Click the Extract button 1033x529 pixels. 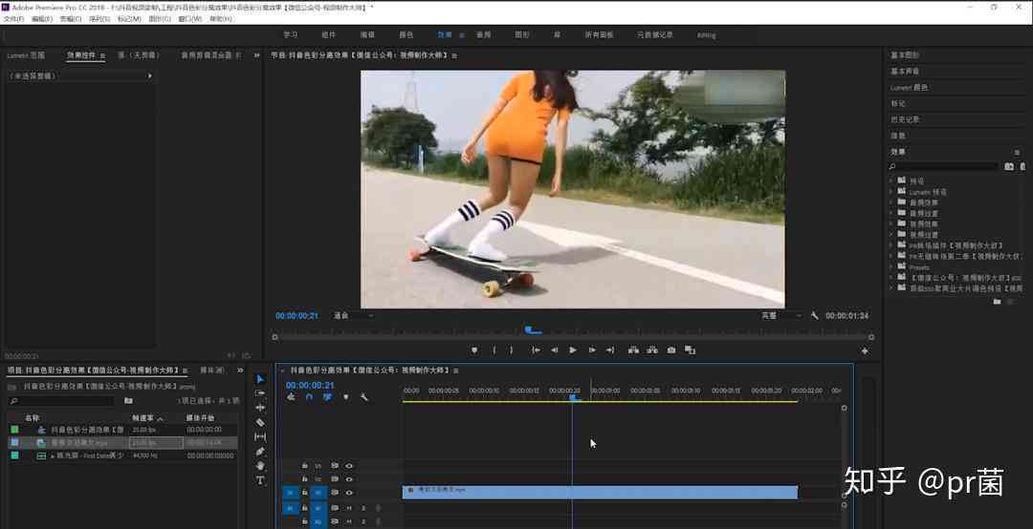point(652,350)
